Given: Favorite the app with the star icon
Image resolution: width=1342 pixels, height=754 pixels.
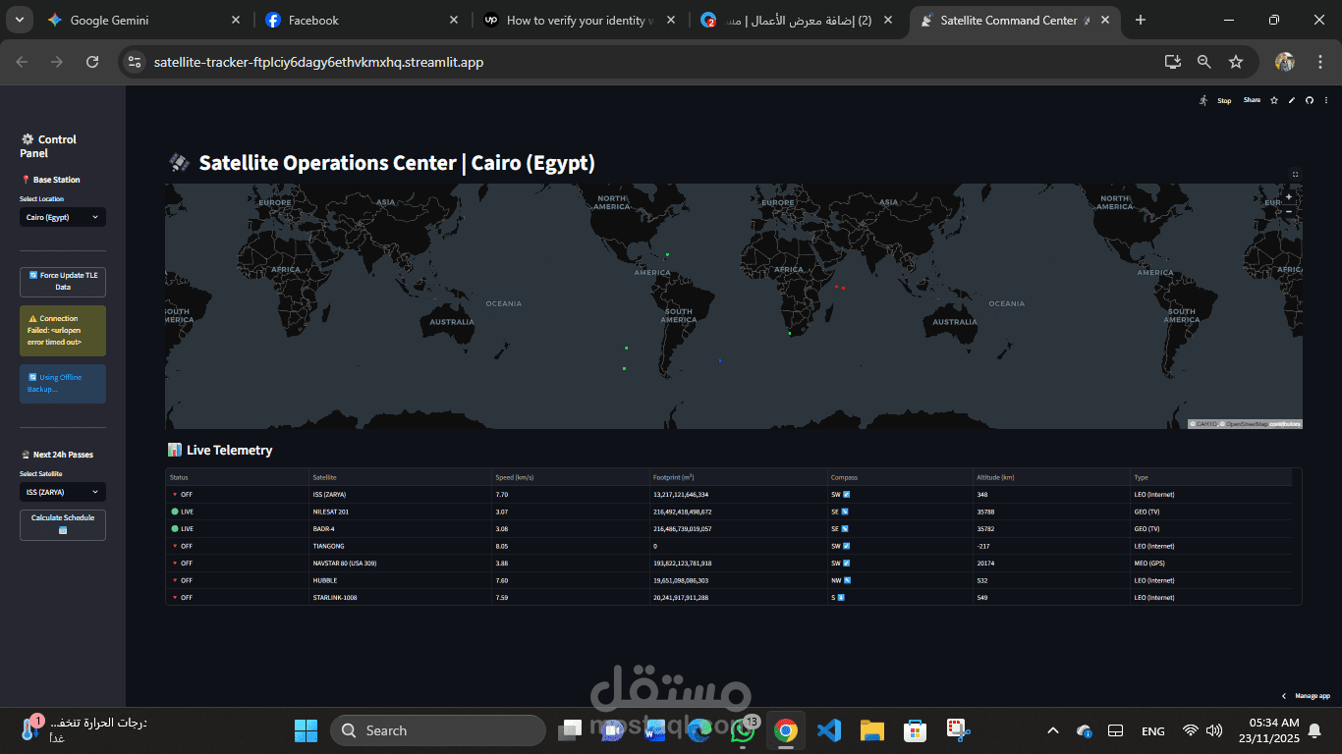Looking at the screenshot, I should click(1274, 100).
